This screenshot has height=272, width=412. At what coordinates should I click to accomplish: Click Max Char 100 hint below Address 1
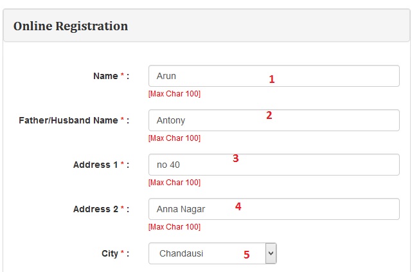tap(174, 183)
